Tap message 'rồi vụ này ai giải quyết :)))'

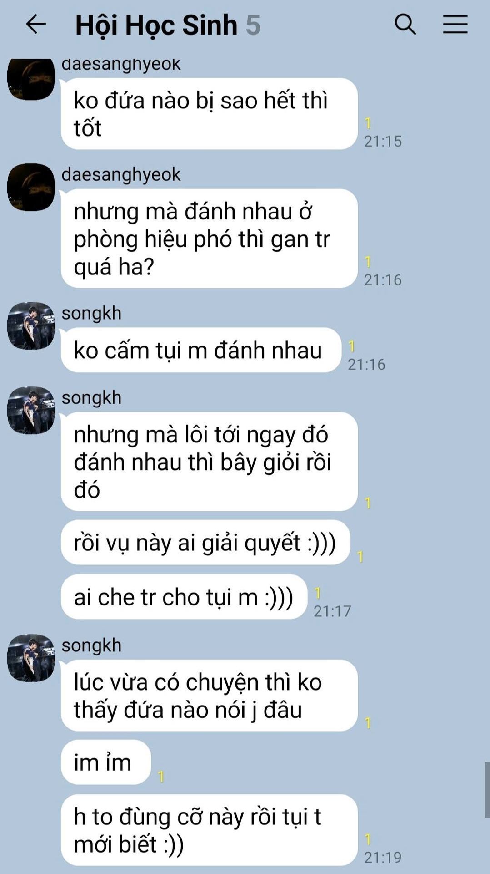(205, 543)
